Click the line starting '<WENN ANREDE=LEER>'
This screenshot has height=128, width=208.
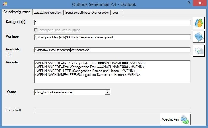coord(85,71)
